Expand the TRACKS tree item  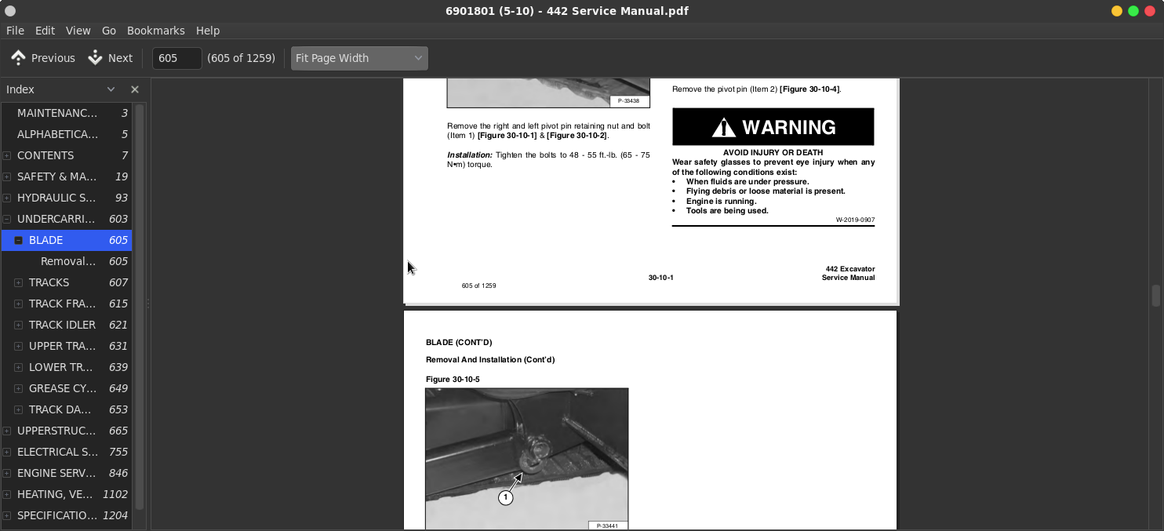19,282
